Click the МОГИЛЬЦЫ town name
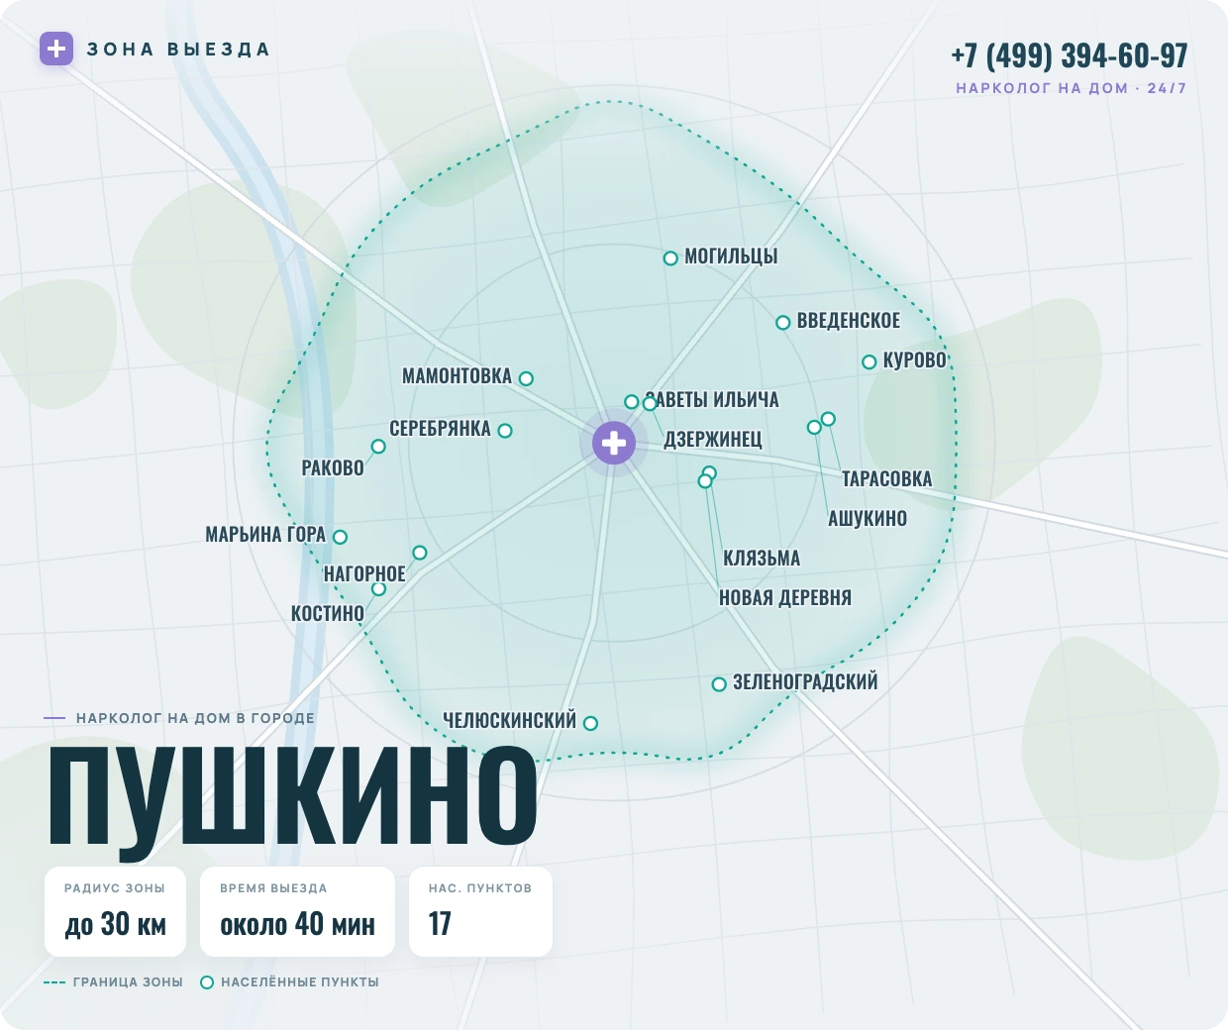 731,257
